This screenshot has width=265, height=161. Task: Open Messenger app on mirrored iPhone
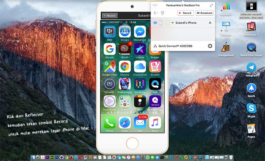point(140,32)
